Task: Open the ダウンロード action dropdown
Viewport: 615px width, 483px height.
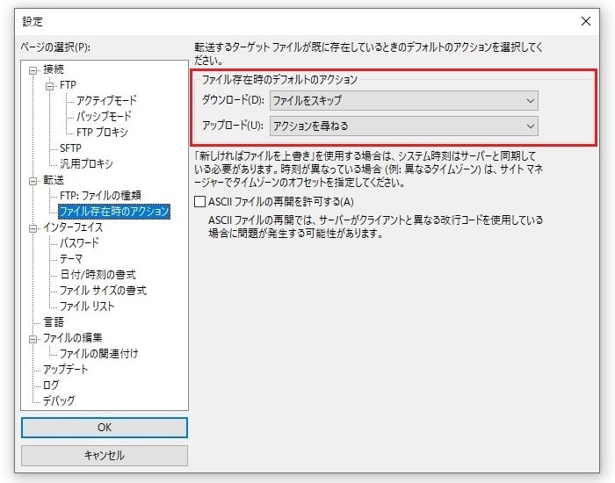Action: click(x=403, y=101)
